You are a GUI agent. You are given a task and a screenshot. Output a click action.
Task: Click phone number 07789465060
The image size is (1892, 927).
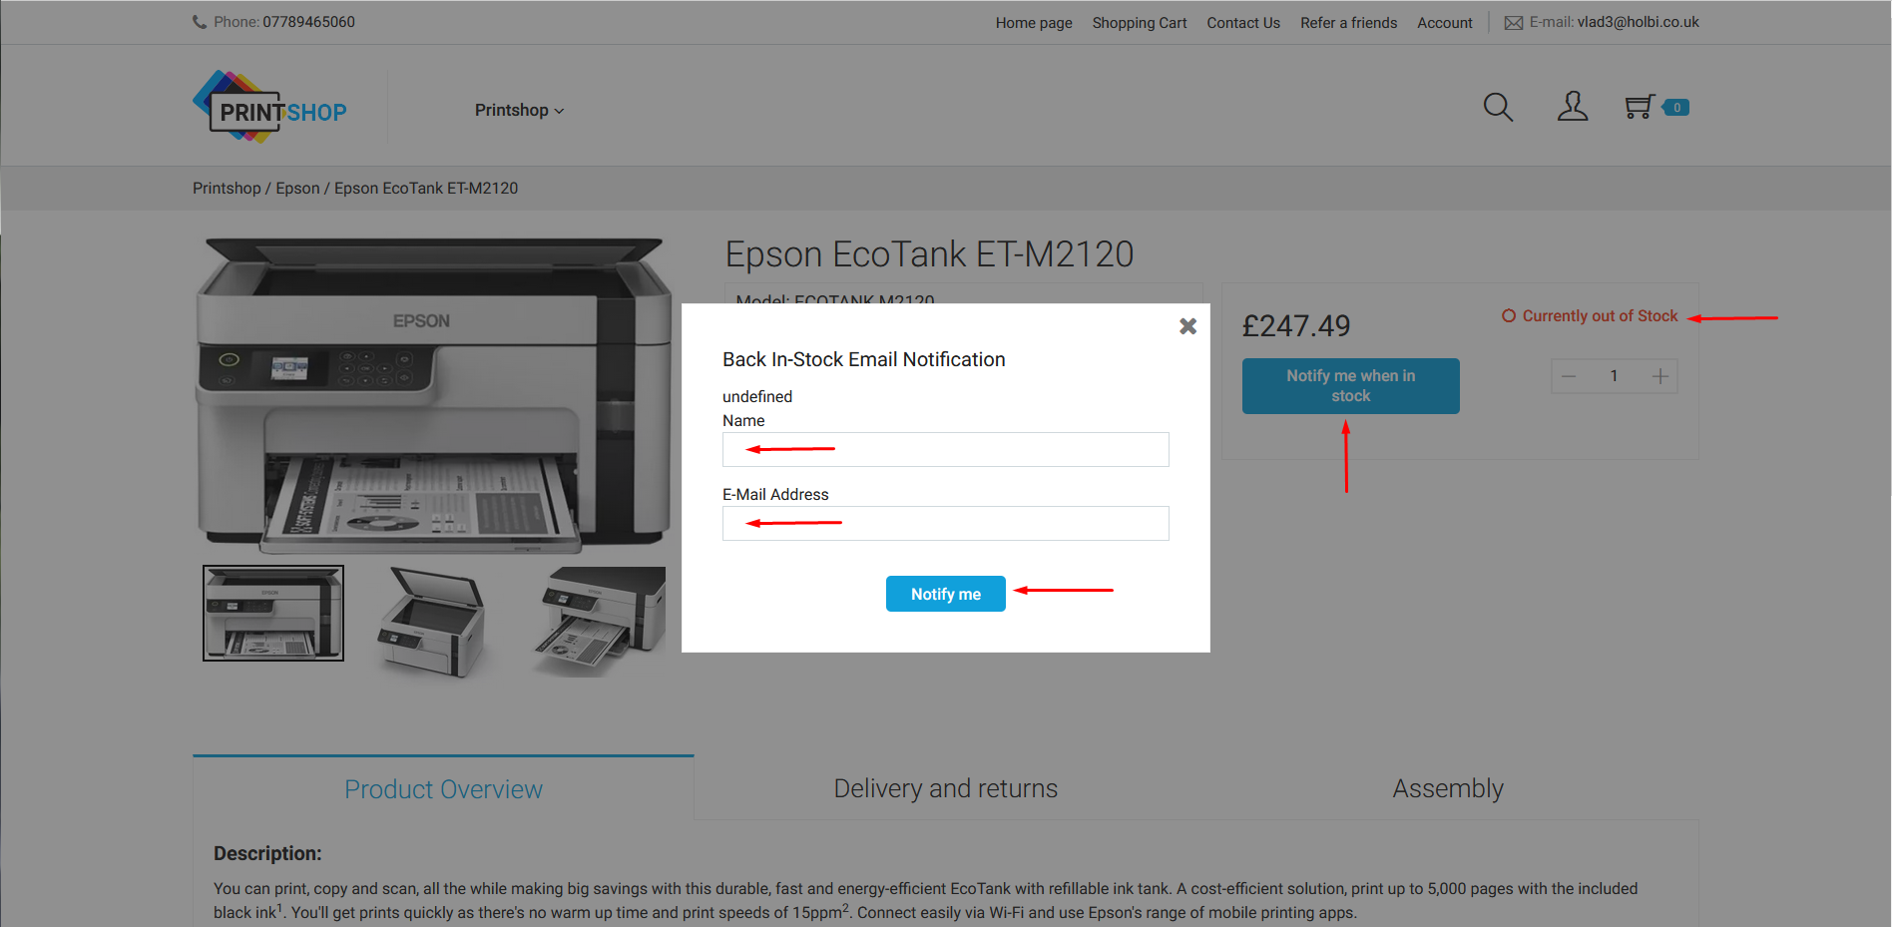point(308,22)
